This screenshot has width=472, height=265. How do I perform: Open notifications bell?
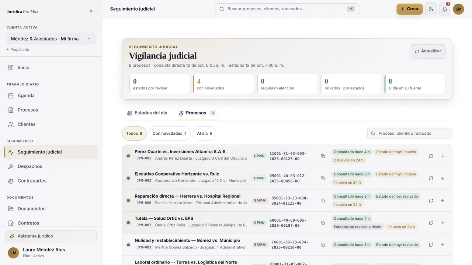click(x=445, y=9)
